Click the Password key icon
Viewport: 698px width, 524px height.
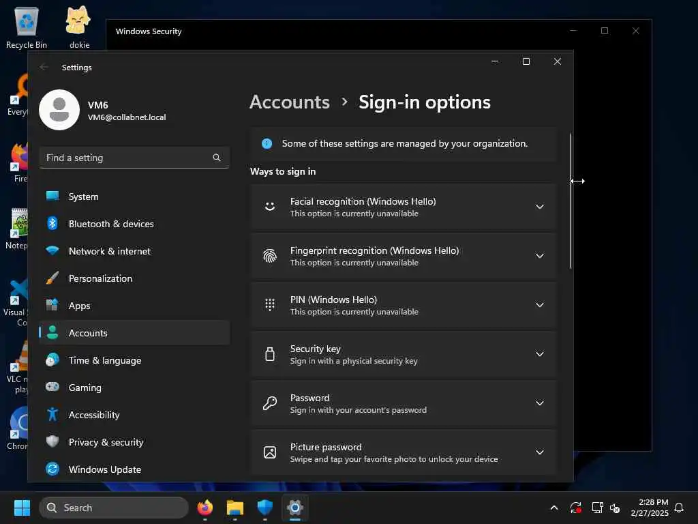tap(270, 403)
